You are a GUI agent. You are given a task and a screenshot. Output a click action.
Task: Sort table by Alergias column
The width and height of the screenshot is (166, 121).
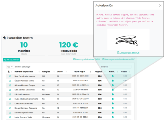pyautogui.click(x=46, y=71)
